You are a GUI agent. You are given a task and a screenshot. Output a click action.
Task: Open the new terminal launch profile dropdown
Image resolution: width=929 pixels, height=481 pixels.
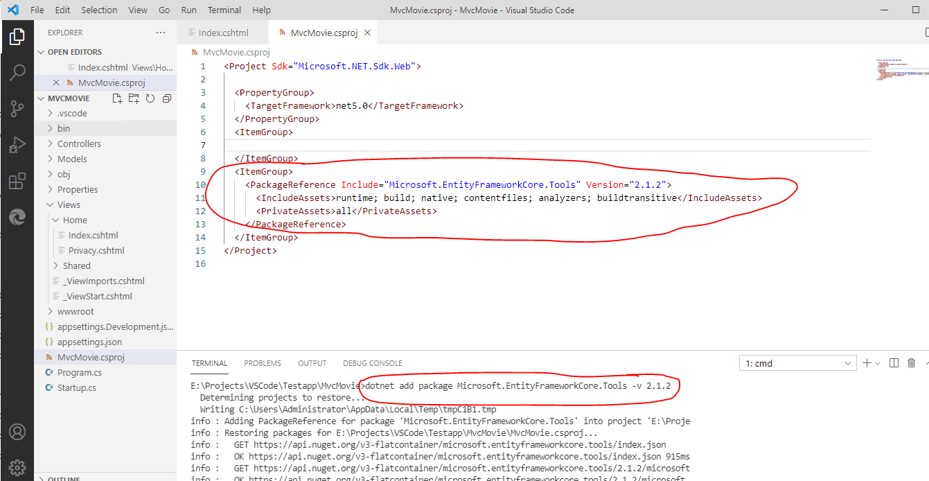(878, 363)
